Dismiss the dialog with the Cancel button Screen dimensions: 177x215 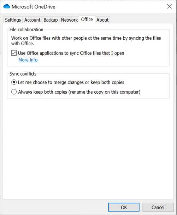[158, 207]
